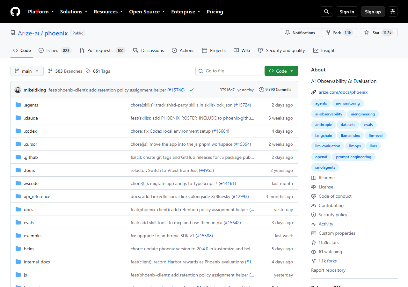The image size is (408, 287).
Task: Click the eye icon beside 61 watching
Action: 314,252
